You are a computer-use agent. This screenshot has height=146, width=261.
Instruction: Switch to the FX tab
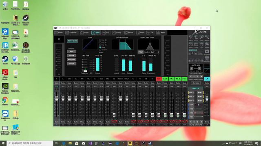click(x=150, y=32)
